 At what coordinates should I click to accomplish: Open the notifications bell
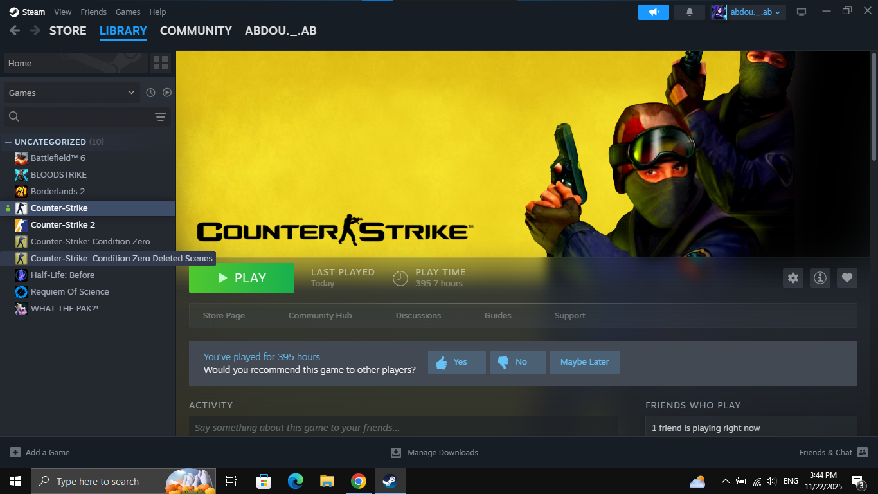(x=690, y=12)
